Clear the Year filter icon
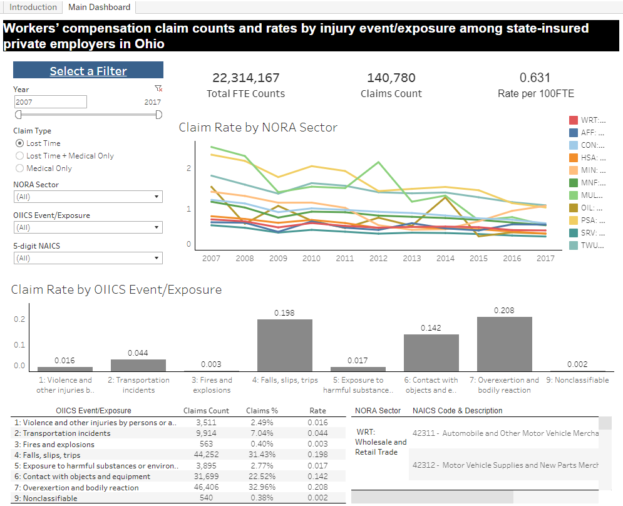Screen dimensions: 623x506 click(158, 88)
